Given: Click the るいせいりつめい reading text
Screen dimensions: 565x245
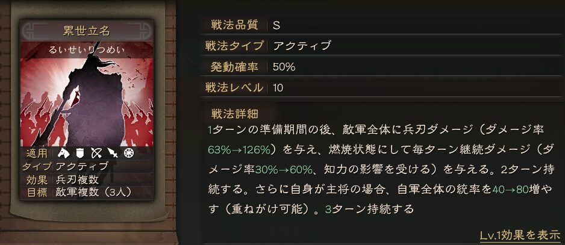Looking at the screenshot, I should point(87,49).
